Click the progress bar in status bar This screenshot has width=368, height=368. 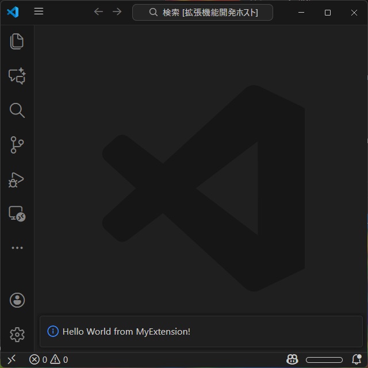(x=324, y=360)
